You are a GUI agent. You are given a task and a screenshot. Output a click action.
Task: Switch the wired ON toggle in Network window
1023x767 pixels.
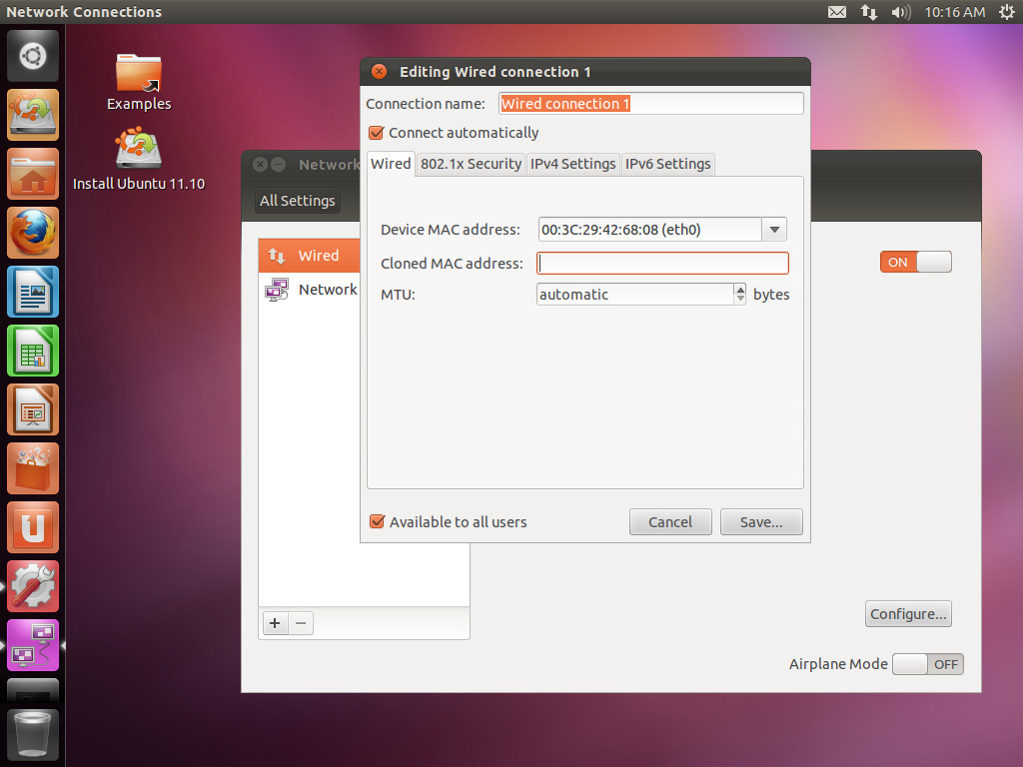[x=916, y=262]
